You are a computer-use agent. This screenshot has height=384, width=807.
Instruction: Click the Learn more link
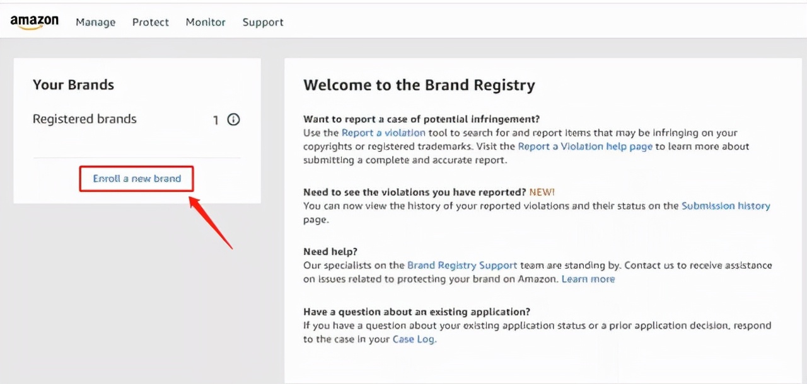(x=588, y=279)
